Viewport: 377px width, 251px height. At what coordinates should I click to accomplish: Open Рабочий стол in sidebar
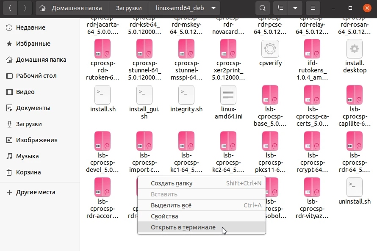[40, 76]
